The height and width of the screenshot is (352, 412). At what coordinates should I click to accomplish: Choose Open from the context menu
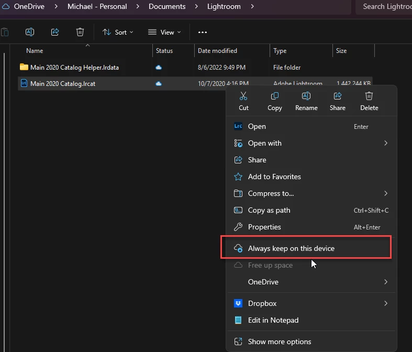[x=311, y=126]
